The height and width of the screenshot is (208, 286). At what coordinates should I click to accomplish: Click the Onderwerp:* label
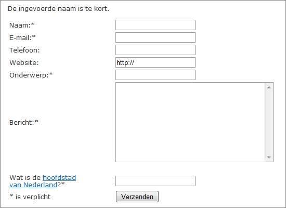point(31,75)
